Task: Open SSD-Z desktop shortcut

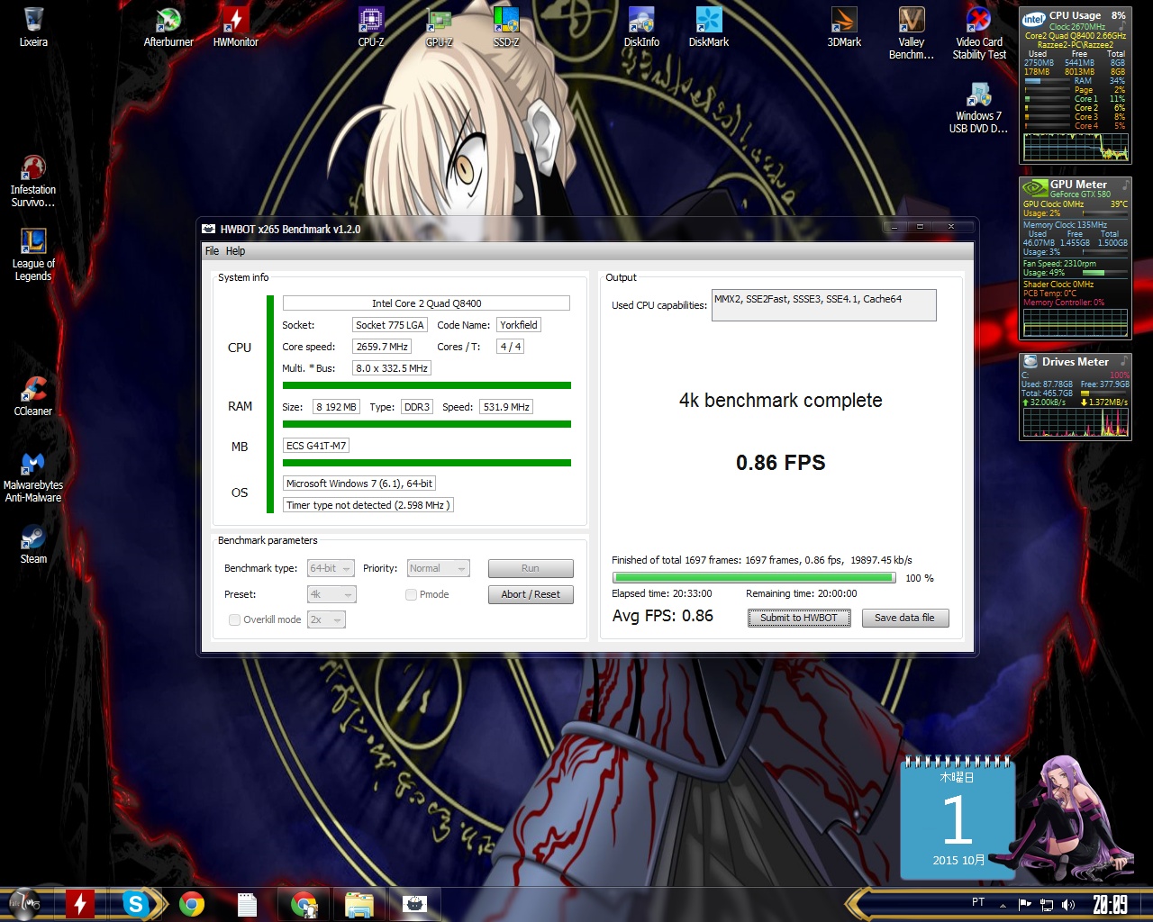Action: click(506, 26)
